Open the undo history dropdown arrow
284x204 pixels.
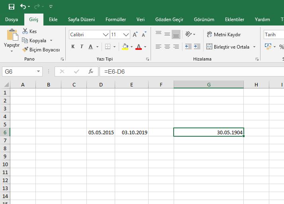point(29,7)
